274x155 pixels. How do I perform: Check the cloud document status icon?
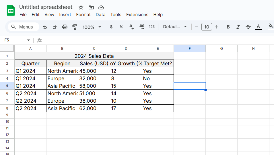point(101,7)
